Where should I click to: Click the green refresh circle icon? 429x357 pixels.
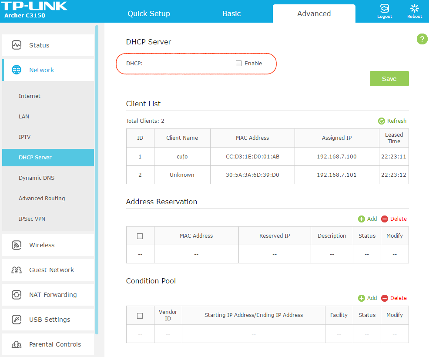382,121
